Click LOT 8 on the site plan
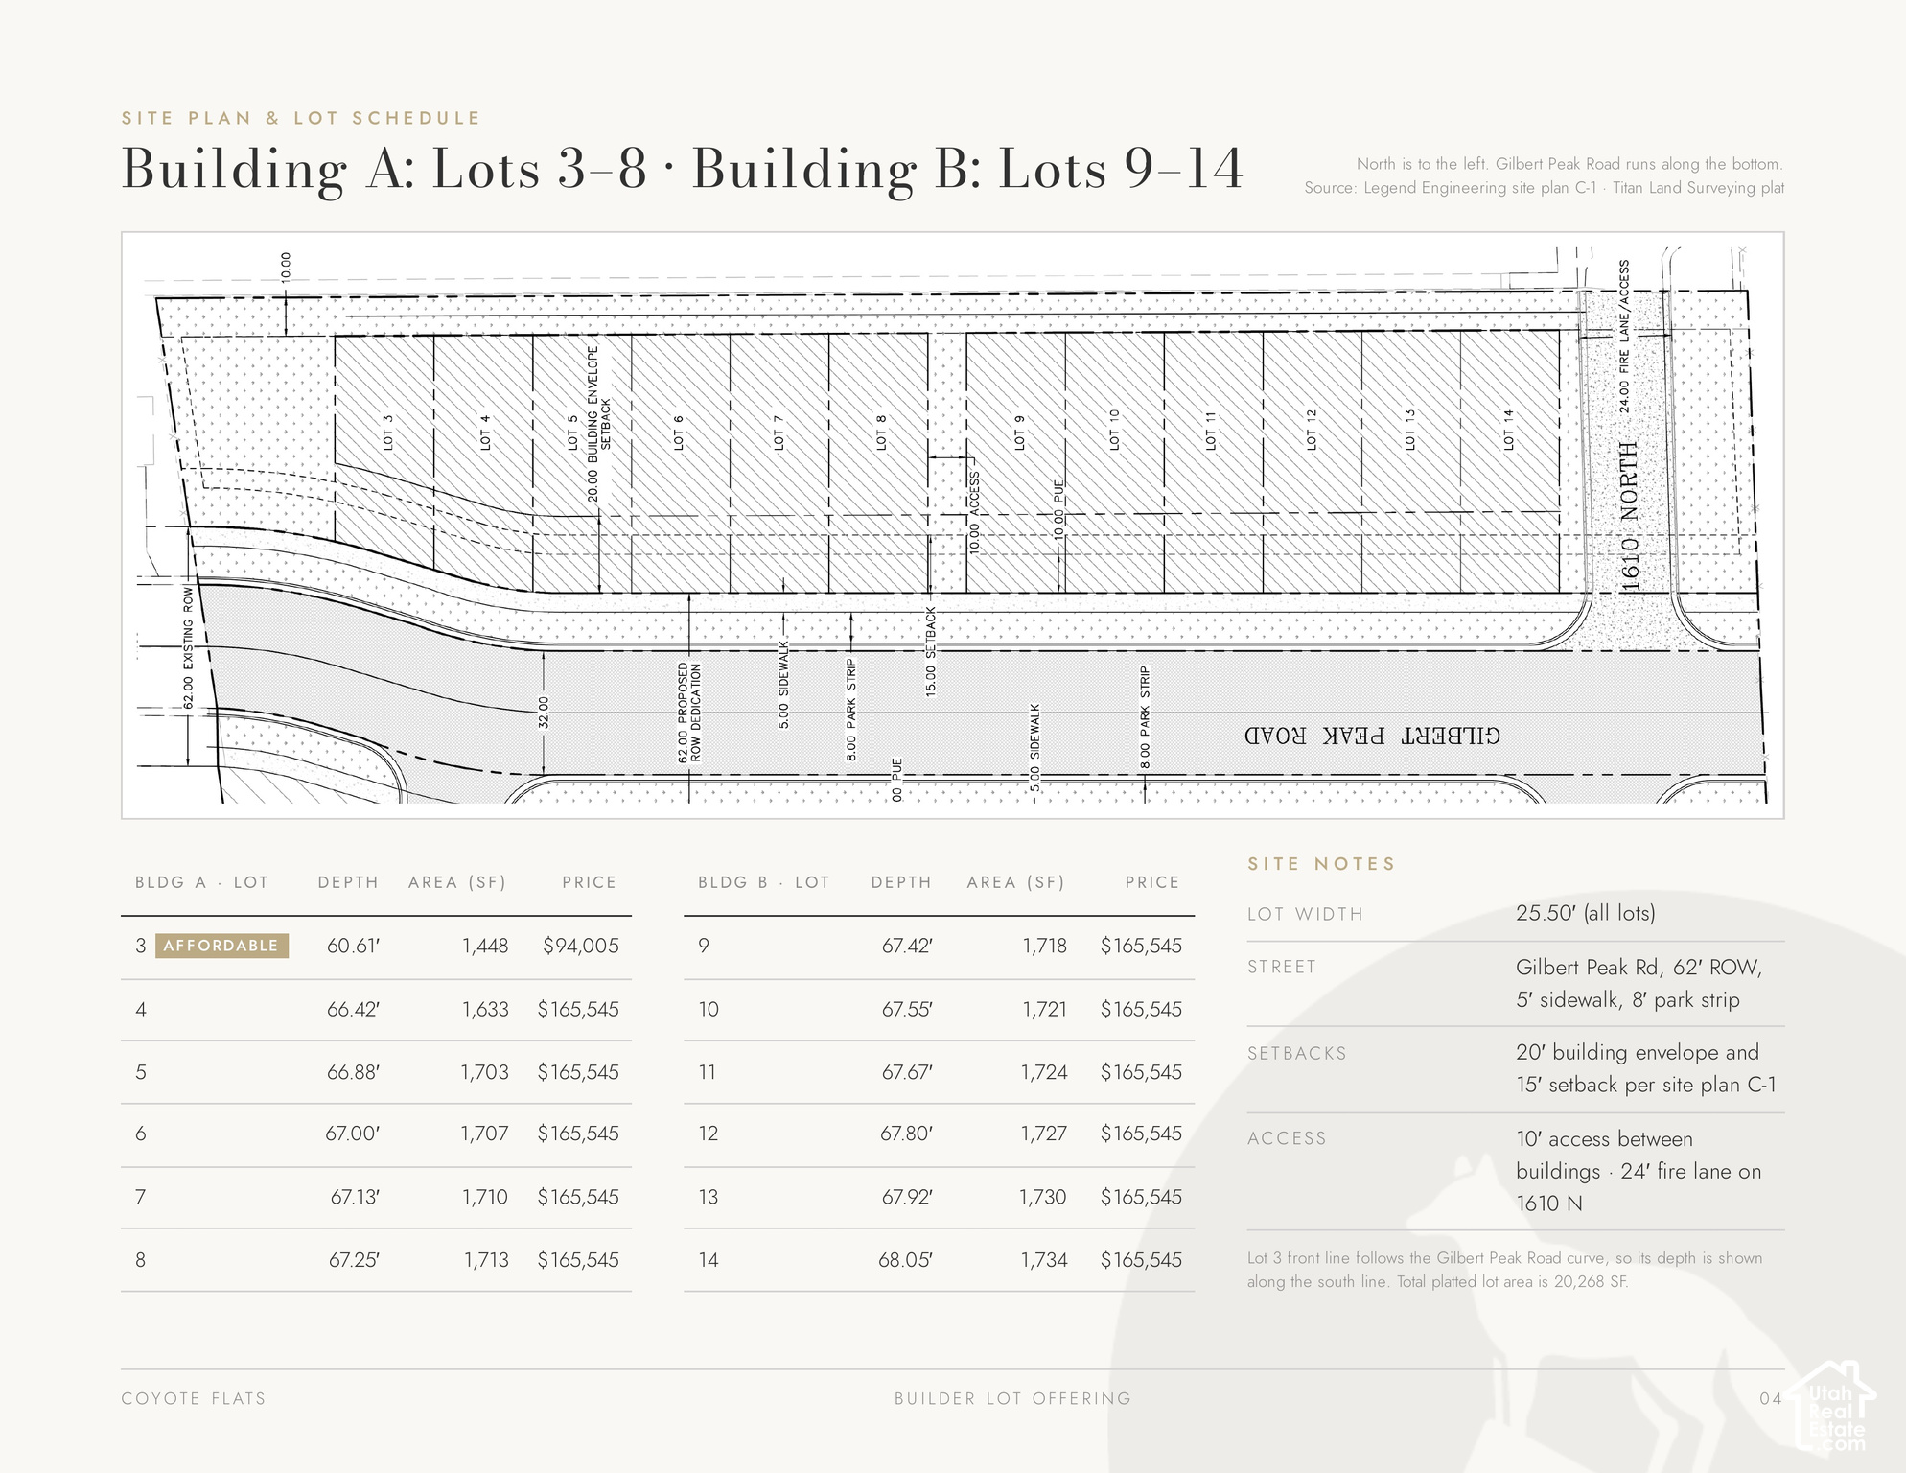This screenshot has width=1906, height=1473. [881, 432]
